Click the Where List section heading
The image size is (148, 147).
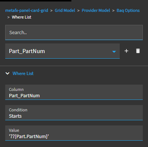coord(23,73)
